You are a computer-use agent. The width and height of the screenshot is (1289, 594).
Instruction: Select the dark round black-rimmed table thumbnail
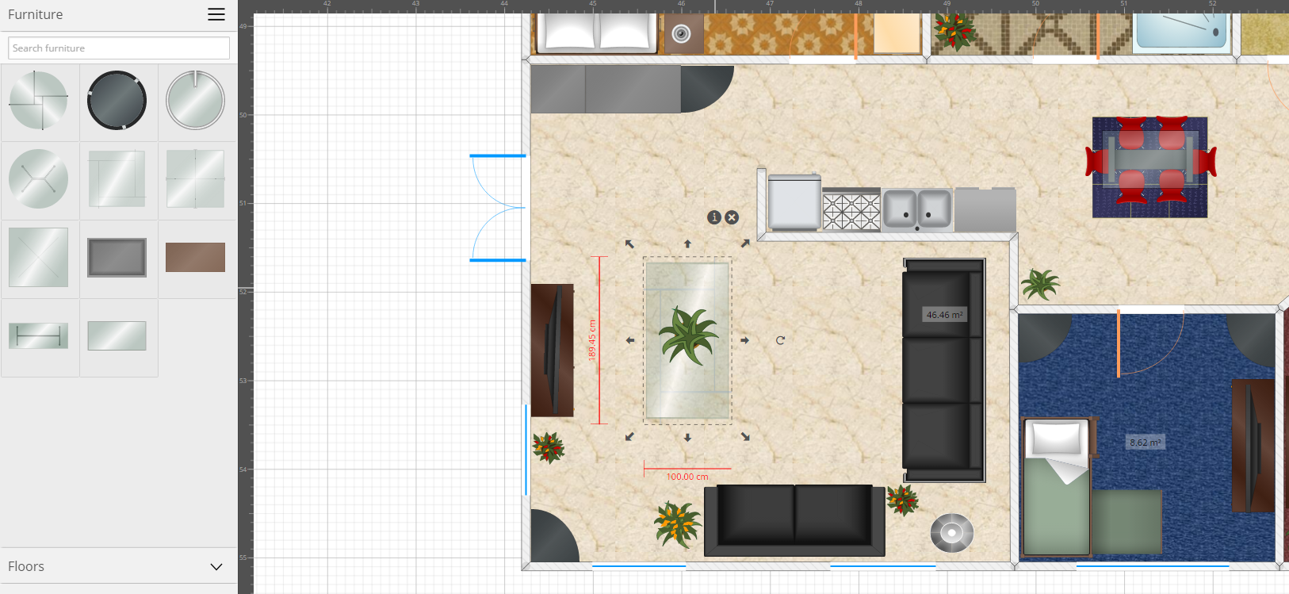[117, 101]
